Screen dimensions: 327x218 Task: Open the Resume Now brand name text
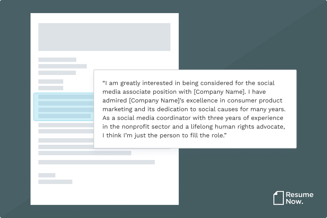[x=300, y=198]
